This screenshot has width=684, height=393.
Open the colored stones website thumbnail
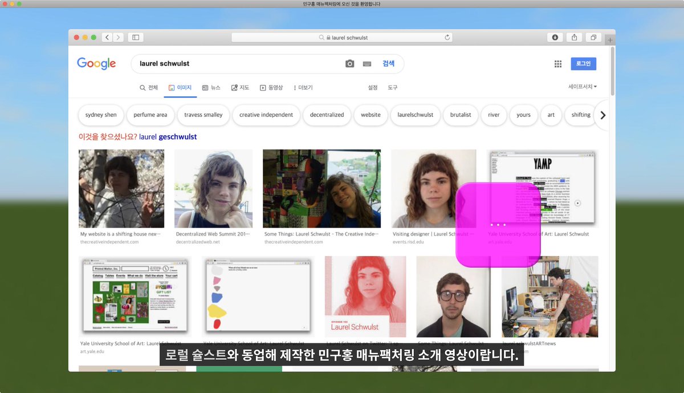[x=258, y=297]
